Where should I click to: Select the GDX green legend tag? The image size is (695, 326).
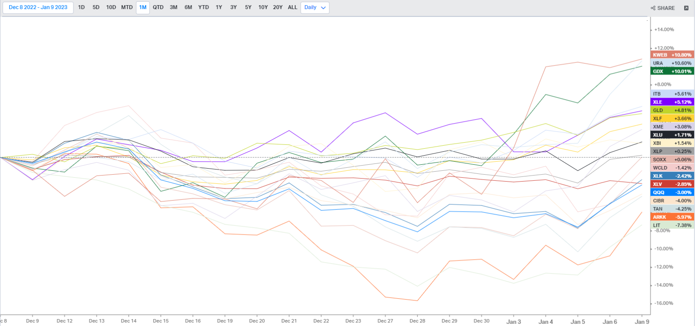[672, 72]
